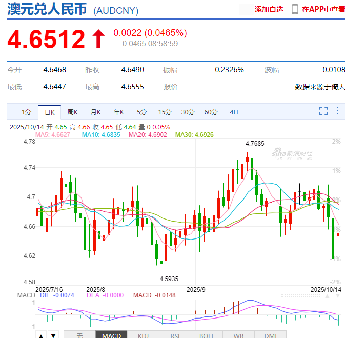Choose the 30分 chart interval
345x338 pixels.
click(x=188, y=112)
